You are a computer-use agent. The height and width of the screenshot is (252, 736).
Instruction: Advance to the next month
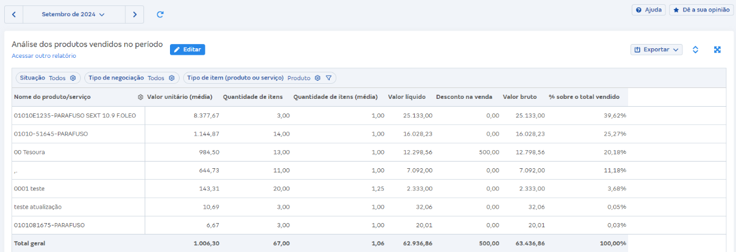pos(134,14)
